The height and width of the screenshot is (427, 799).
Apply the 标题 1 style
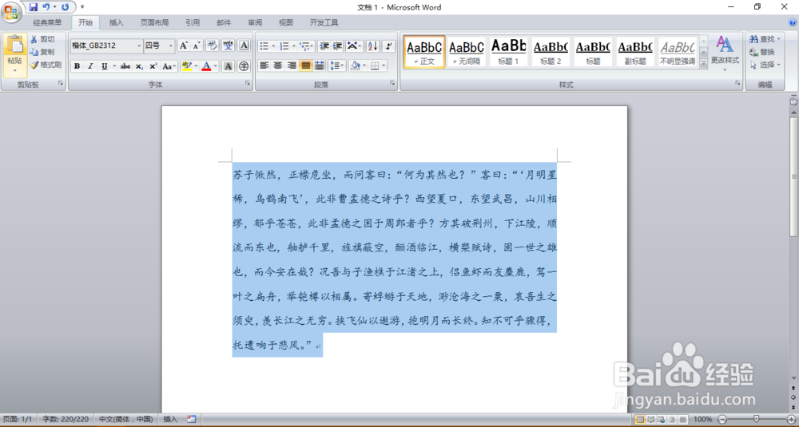[x=508, y=51]
